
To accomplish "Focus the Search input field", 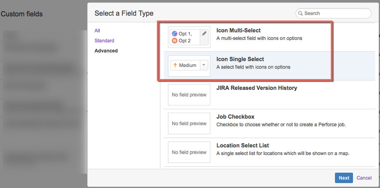I will point(335,13).
